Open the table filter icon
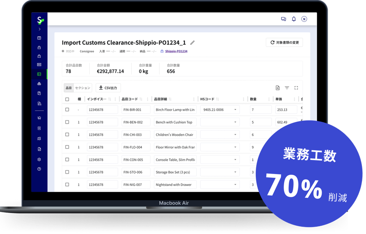Viewport: 366px width, 234px height. coord(287,88)
